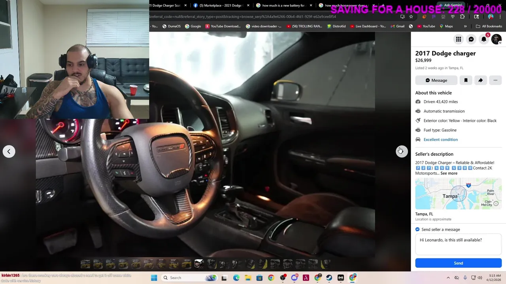Open the Excellent condition link
The width and height of the screenshot is (506, 284).
click(440, 140)
